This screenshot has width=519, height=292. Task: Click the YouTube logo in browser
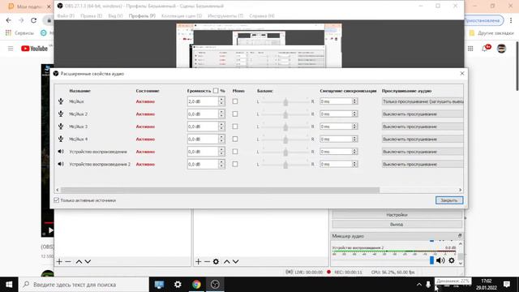click(x=34, y=49)
